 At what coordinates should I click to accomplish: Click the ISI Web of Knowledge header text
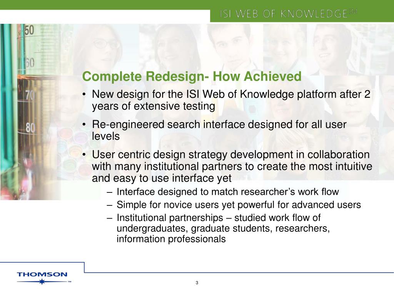(x=288, y=13)
